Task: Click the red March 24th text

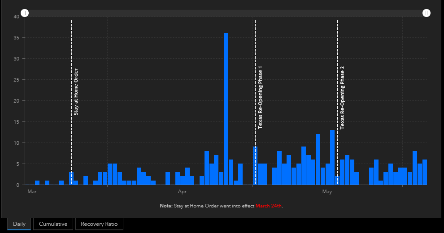Action: 269,206
